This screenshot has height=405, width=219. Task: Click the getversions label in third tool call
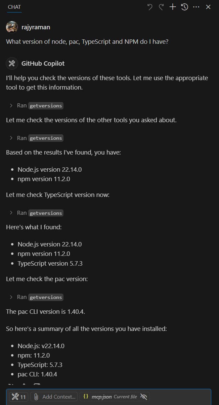coord(46,213)
